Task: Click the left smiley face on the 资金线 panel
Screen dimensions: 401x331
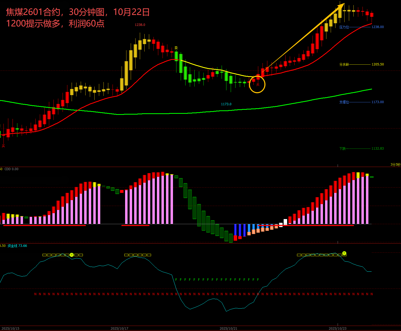Action: point(72,255)
